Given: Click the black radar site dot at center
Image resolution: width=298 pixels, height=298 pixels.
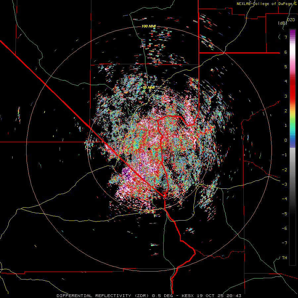Looking at the screenshot, I should click(x=149, y=149).
